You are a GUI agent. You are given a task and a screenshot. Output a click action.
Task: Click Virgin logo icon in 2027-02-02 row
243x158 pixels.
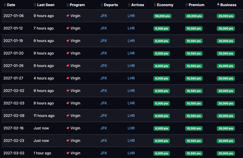point(68,91)
